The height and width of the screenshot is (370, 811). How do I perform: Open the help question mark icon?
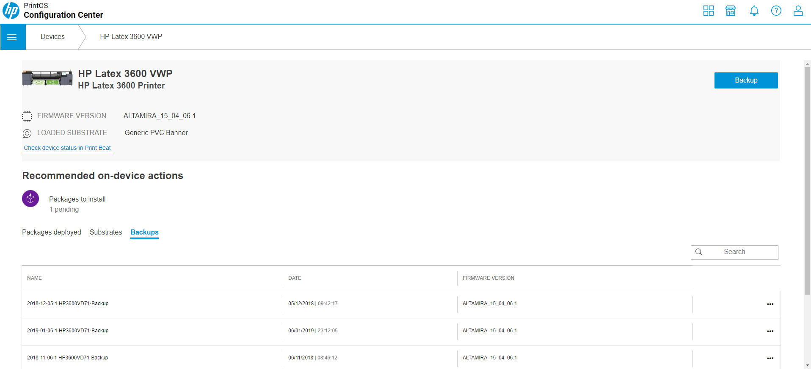[776, 11]
